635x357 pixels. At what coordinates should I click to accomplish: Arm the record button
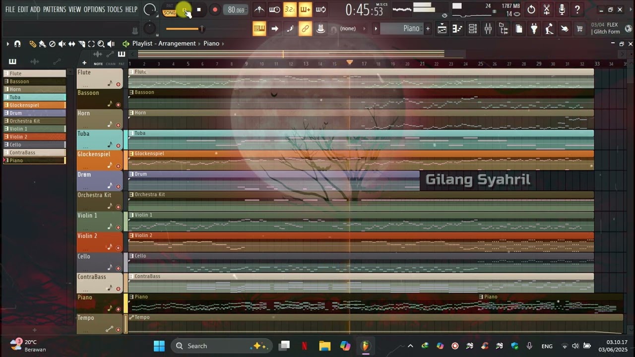[215, 9]
